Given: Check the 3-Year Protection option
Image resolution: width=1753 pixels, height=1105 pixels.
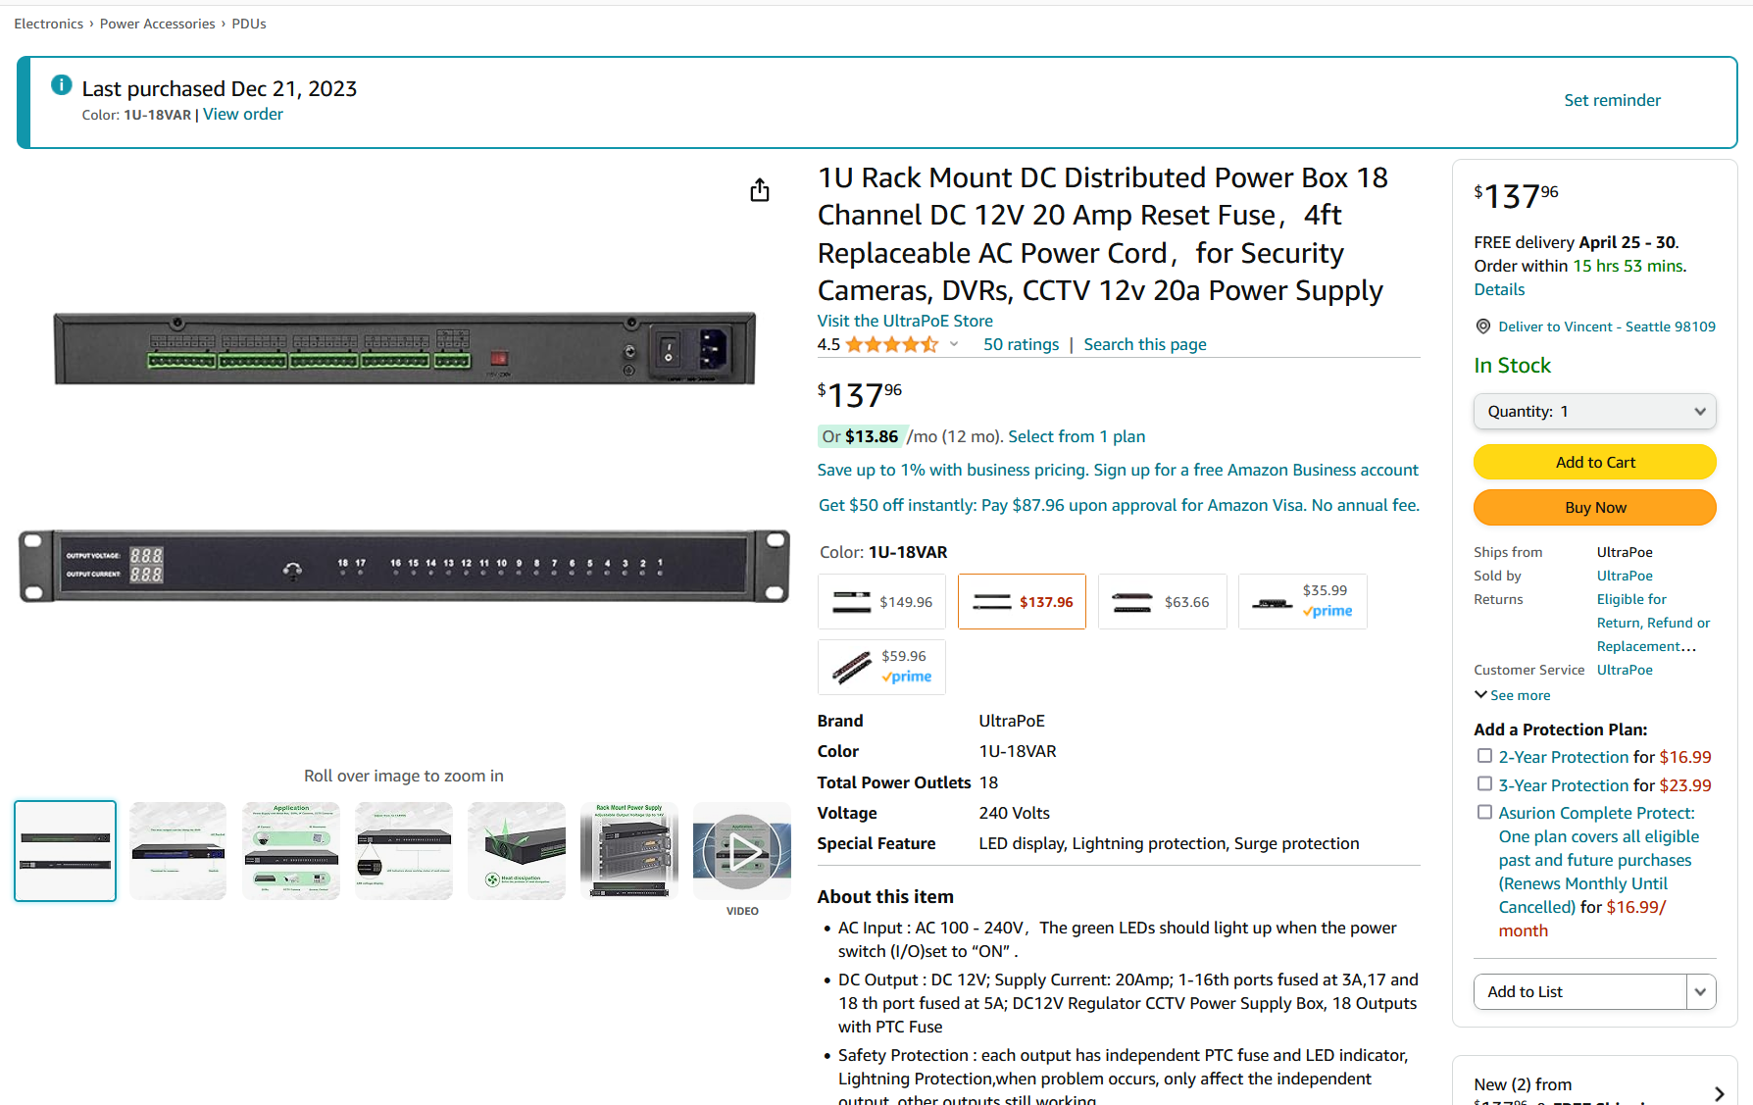Looking at the screenshot, I should coord(1484,784).
